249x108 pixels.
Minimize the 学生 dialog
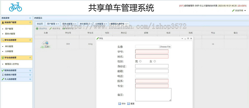point(185,38)
